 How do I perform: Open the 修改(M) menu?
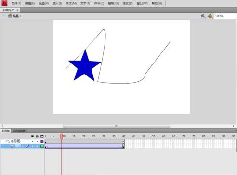coord(71,3)
